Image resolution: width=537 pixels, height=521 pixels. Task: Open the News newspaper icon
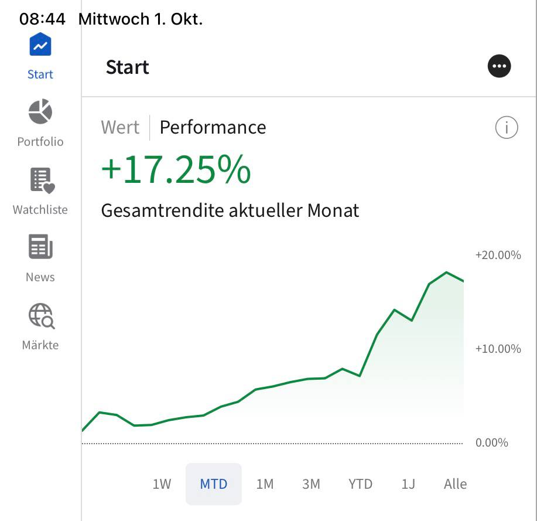[40, 247]
